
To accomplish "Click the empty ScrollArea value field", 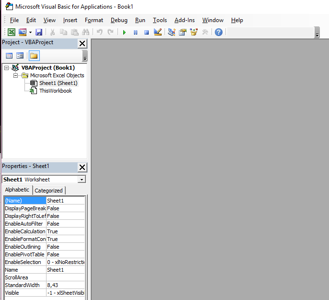I will (x=65, y=277).
